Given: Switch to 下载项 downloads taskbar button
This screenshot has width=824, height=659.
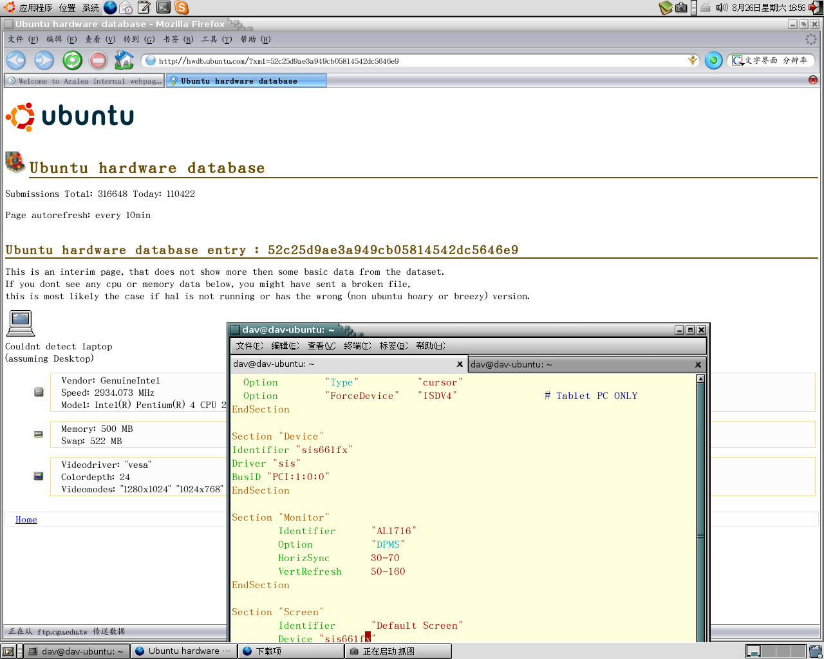Looking at the screenshot, I should 291,651.
